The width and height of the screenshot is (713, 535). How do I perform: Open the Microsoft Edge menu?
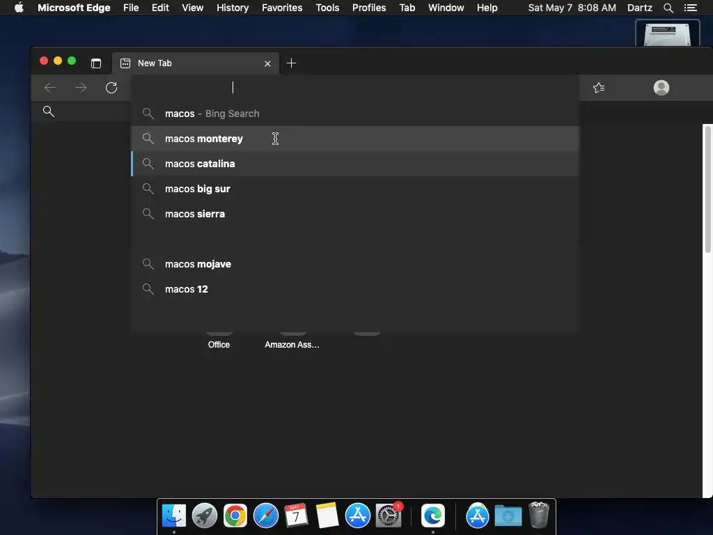(x=74, y=8)
